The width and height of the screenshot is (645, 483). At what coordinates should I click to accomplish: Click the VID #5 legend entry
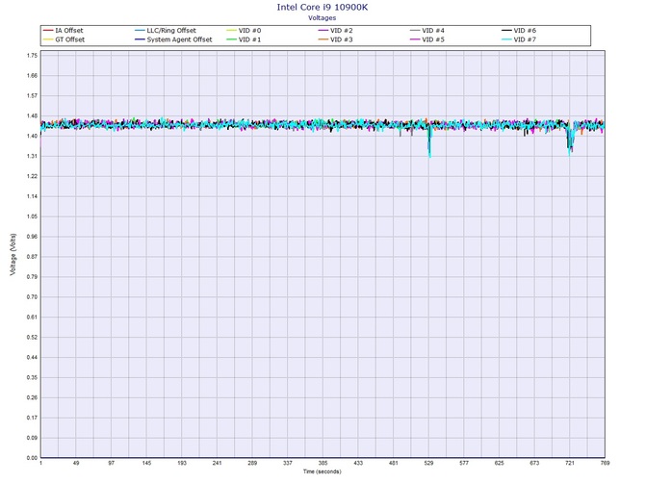coord(427,39)
